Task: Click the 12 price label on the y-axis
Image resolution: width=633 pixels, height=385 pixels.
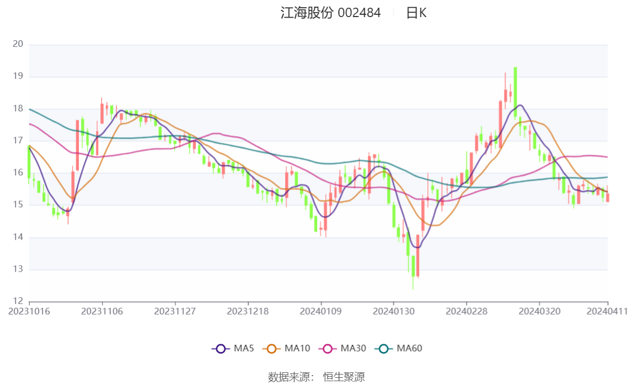Action: click(x=17, y=301)
